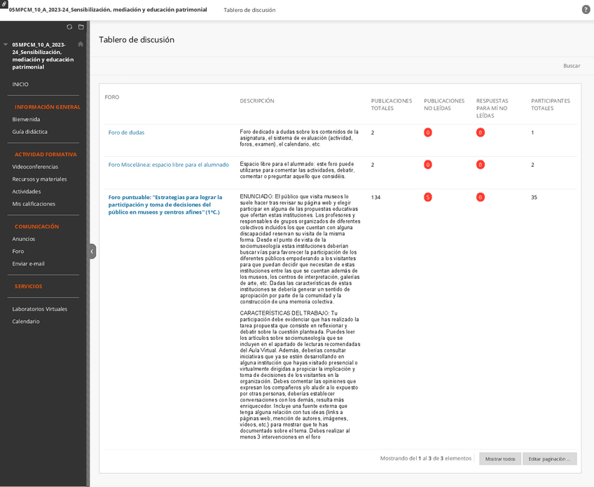The image size is (594, 487).
Task: Open the course menu folder view icon
Action: pyautogui.click(x=81, y=27)
